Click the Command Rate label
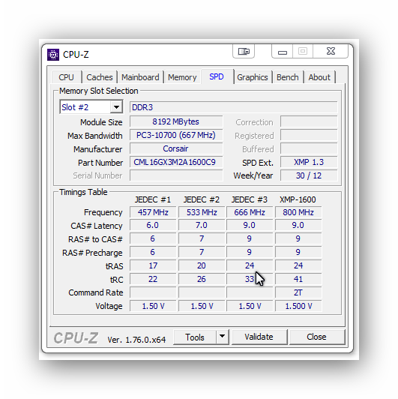 [96, 292]
